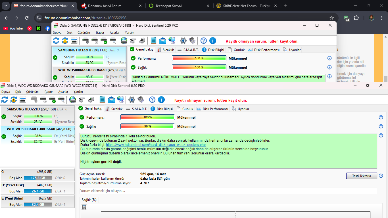The width and height of the screenshot is (388, 218).
Task: Switch to Sıcaklık tab in Disk 1 window
Action: pos(114,109)
